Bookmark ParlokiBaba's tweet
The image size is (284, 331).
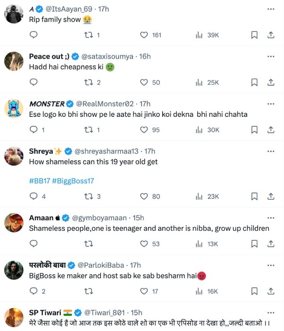click(x=254, y=291)
